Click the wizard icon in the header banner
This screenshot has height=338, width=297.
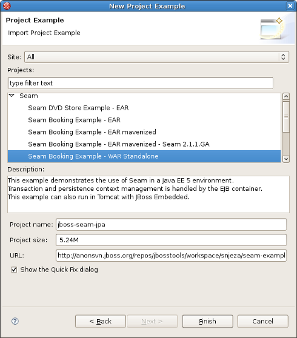(x=272, y=28)
